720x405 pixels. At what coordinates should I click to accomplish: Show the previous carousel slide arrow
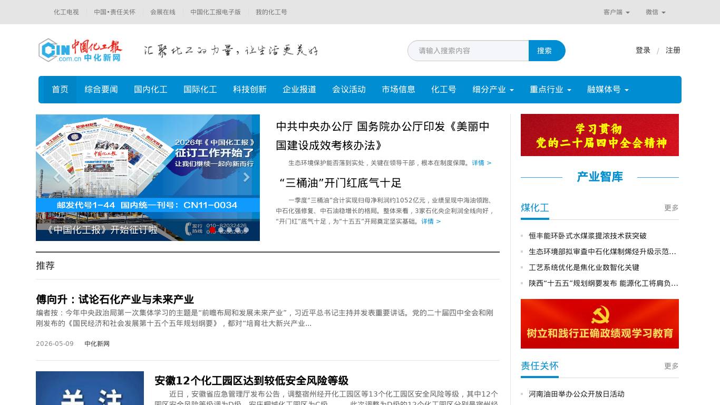[57, 177]
